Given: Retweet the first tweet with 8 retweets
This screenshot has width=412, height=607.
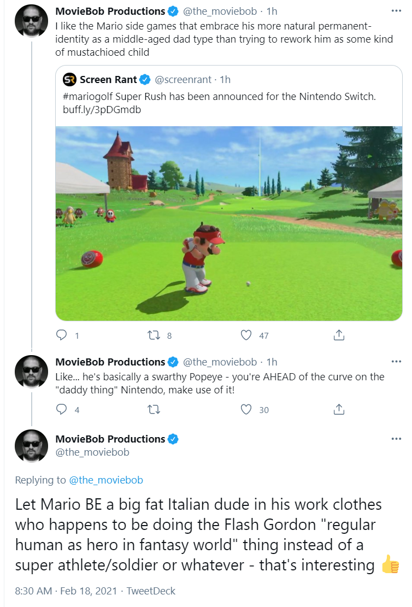Looking at the screenshot, I should (154, 335).
